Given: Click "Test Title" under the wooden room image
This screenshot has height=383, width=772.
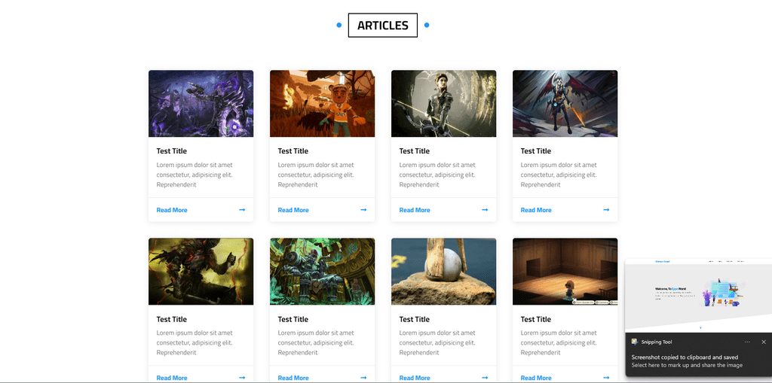Looking at the screenshot, I should 536,319.
